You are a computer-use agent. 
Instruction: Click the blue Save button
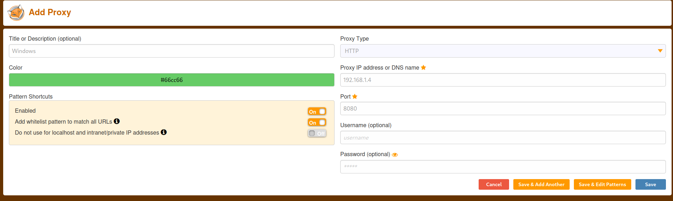click(x=650, y=184)
